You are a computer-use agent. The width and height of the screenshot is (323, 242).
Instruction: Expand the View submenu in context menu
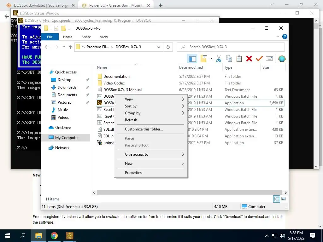(151, 99)
